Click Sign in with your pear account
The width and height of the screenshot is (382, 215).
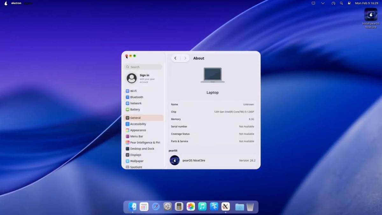point(144,78)
